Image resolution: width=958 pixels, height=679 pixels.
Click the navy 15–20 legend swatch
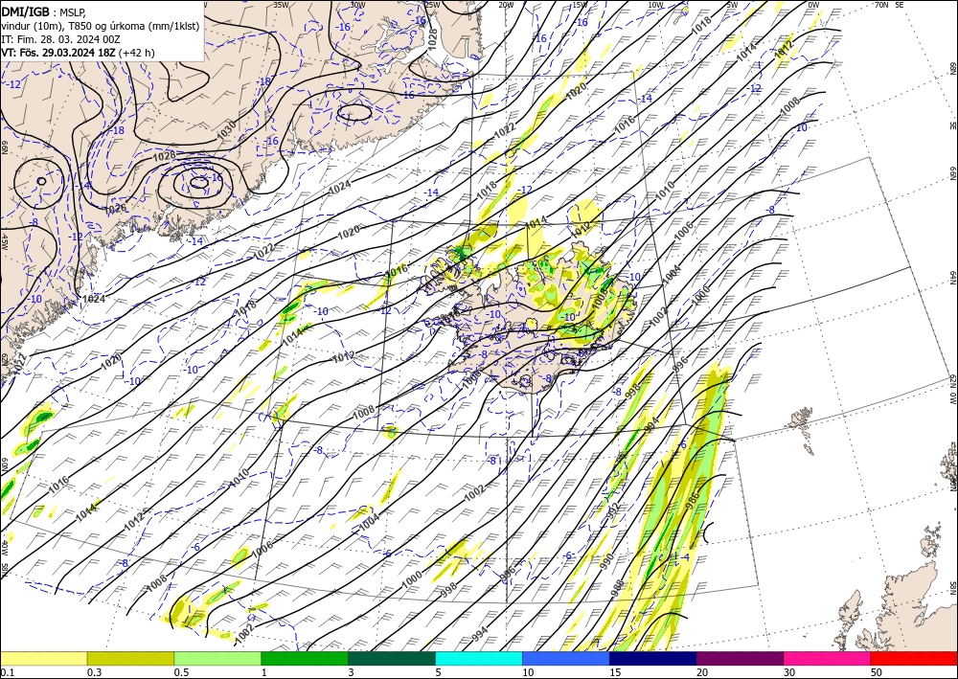point(653,658)
